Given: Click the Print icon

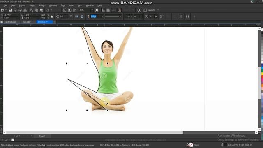Looking at the screenshot, I should [x=25, y=10].
